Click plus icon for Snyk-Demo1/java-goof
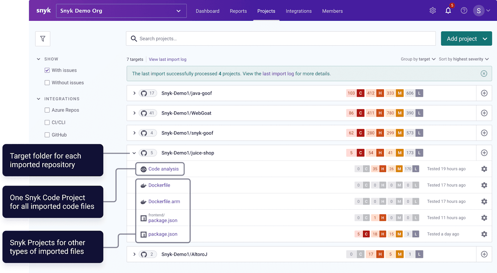497x273 pixels. [x=484, y=93]
